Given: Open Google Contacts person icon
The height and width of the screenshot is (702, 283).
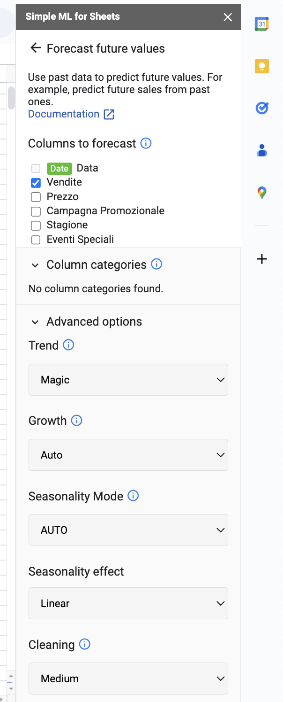Looking at the screenshot, I should 261,150.
